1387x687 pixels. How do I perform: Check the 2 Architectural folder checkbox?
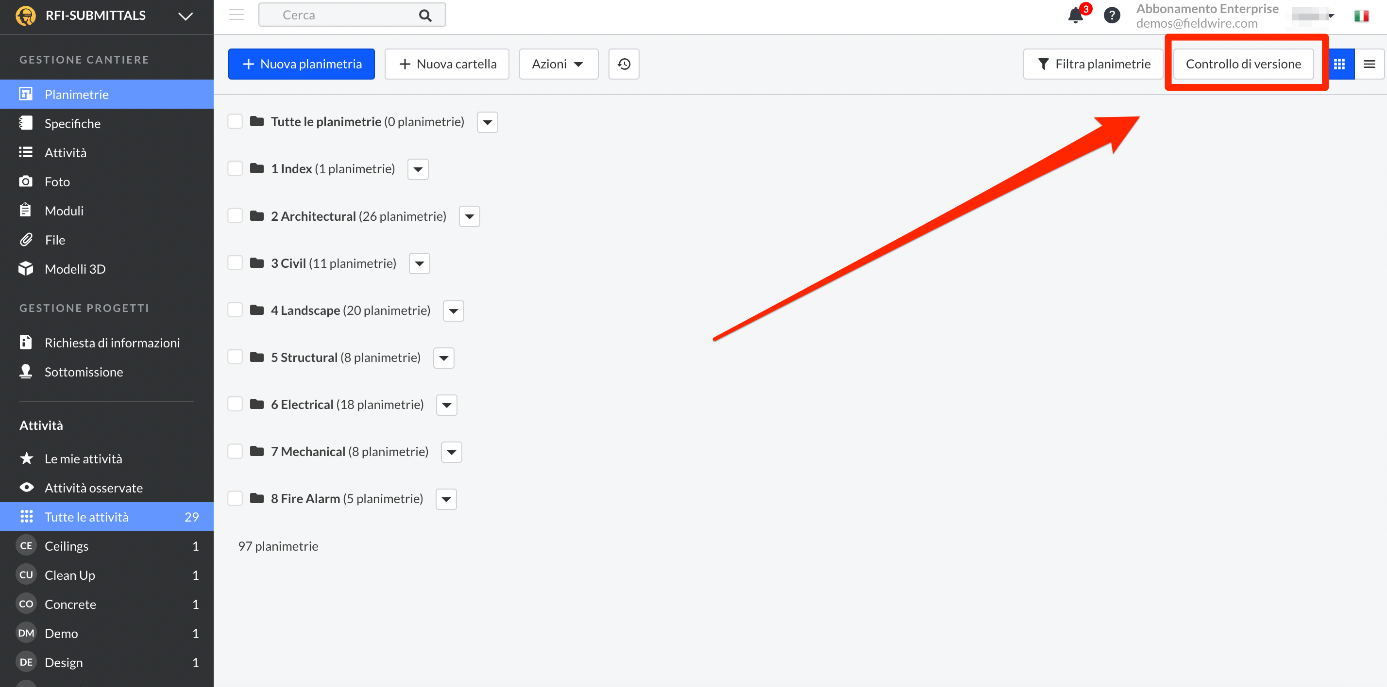(235, 216)
